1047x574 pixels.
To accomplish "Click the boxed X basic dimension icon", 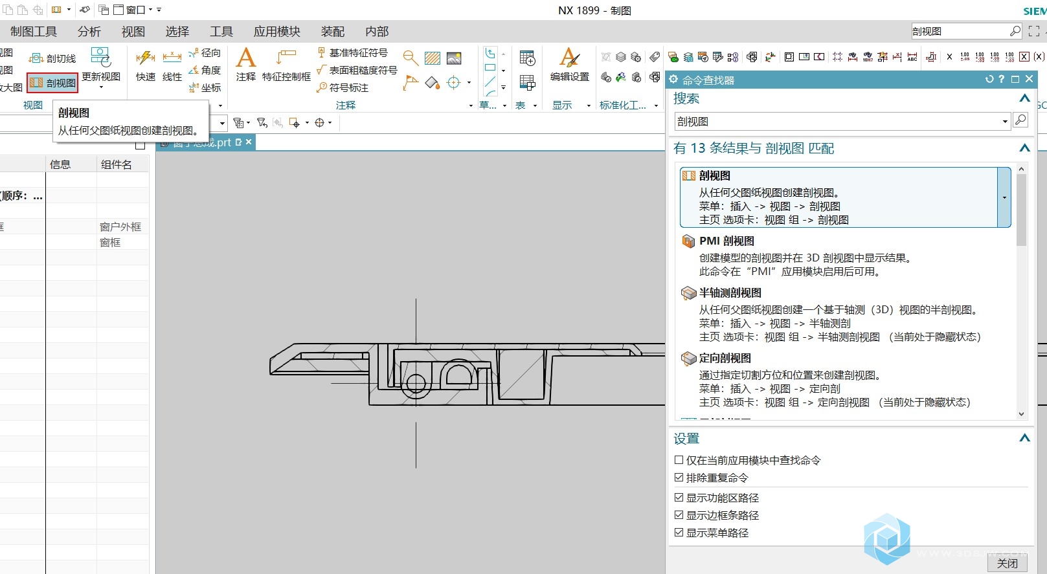I will tap(1024, 57).
